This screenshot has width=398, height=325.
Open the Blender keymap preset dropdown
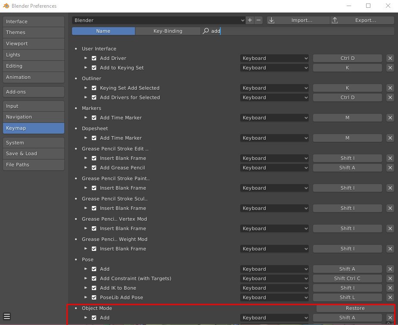[159, 20]
